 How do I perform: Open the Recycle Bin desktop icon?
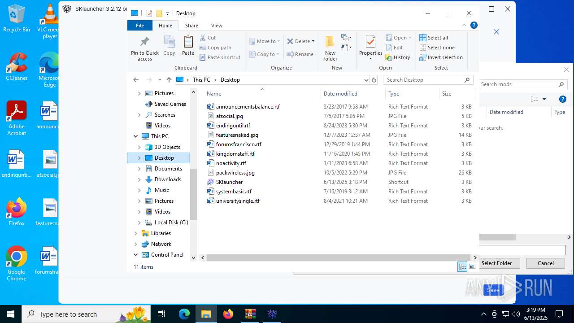pyautogui.click(x=17, y=18)
